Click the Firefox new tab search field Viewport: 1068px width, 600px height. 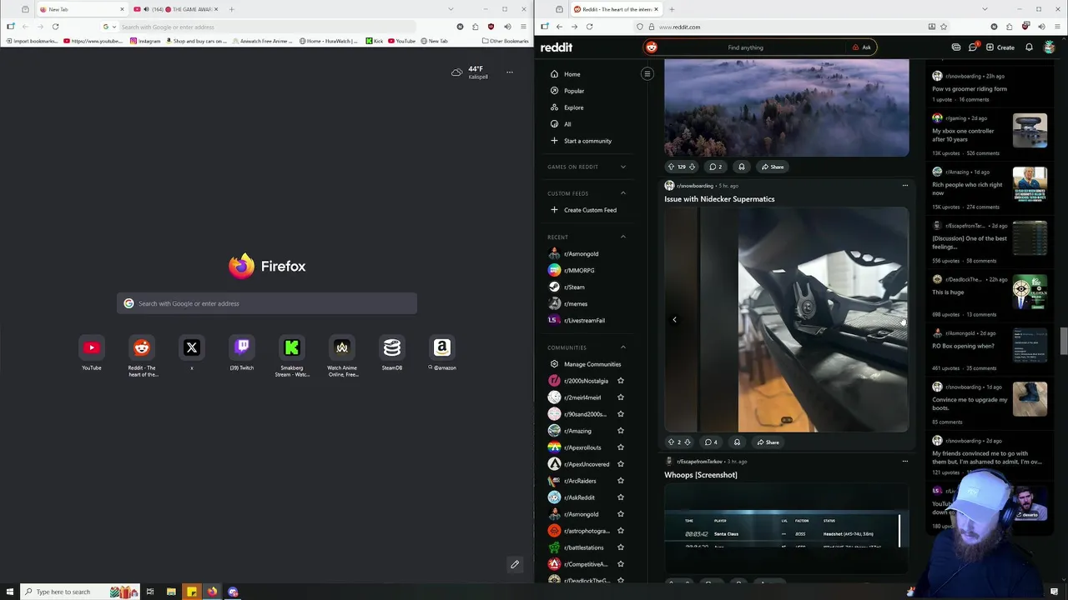(267, 303)
